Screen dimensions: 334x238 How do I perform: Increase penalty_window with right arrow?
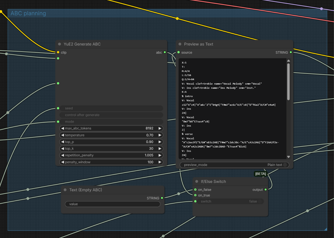click(x=160, y=162)
